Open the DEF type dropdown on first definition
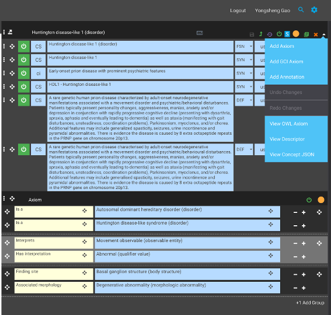 coord(244,100)
